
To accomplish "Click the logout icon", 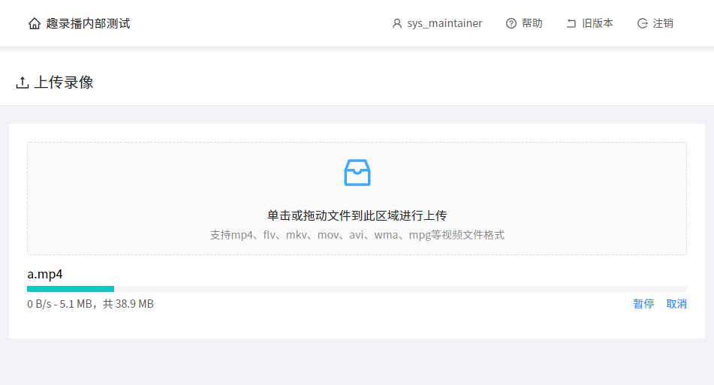I will point(642,23).
